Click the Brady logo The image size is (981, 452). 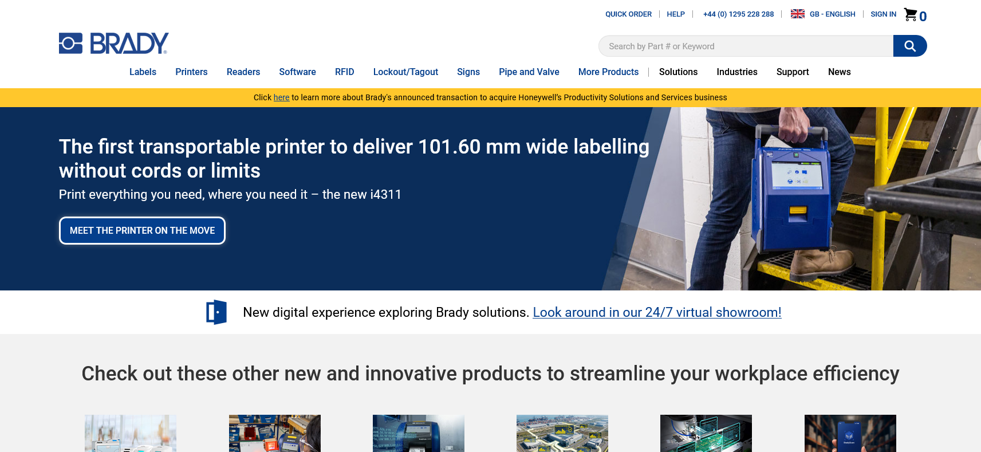(x=113, y=44)
